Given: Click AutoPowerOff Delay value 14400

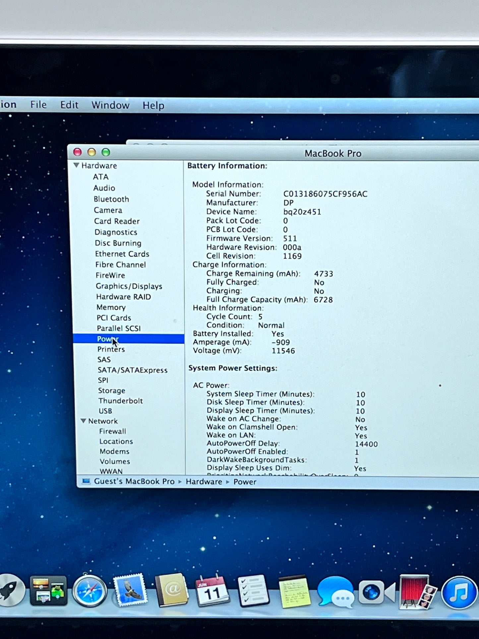Looking at the screenshot, I should (366, 444).
